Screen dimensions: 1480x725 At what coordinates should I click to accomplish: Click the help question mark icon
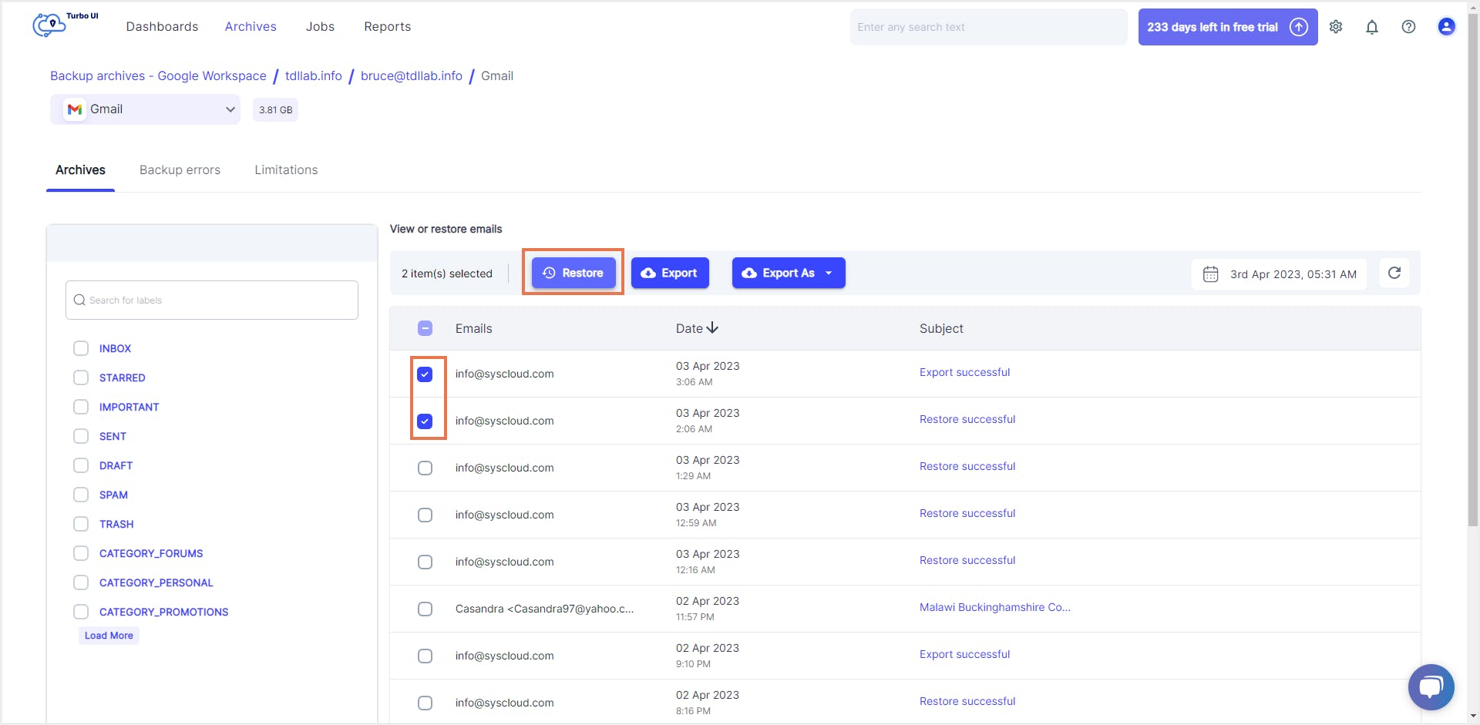click(1408, 26)
